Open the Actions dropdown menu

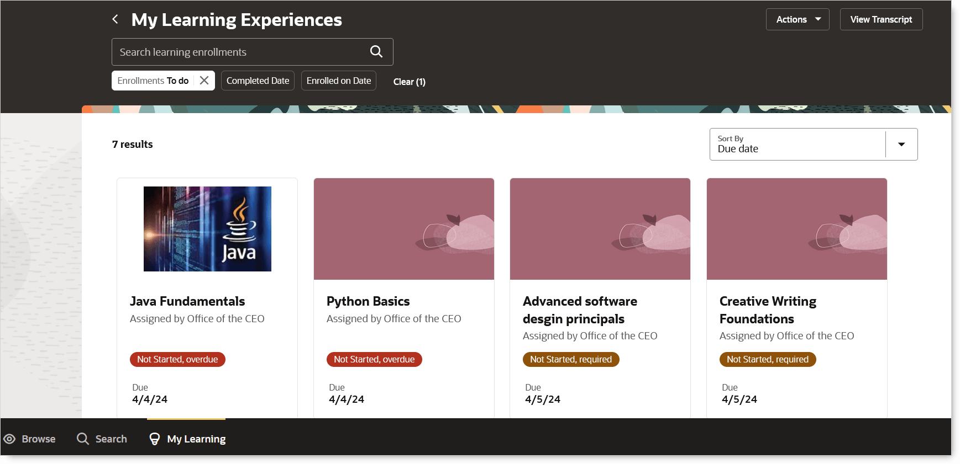coord(798,19)
